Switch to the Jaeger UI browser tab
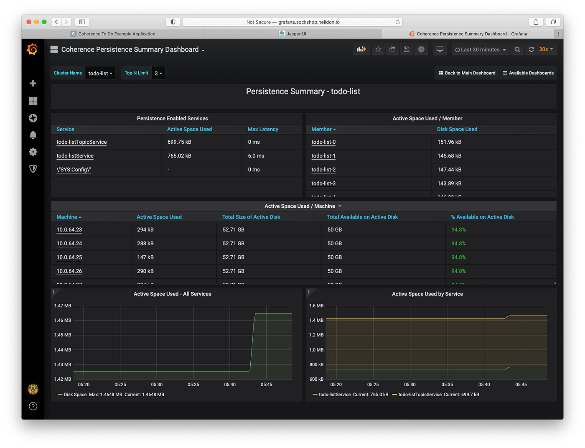Image resolution: width=585 pixels, height=448 pixels. pyautogui.click(x=292, y=33)
